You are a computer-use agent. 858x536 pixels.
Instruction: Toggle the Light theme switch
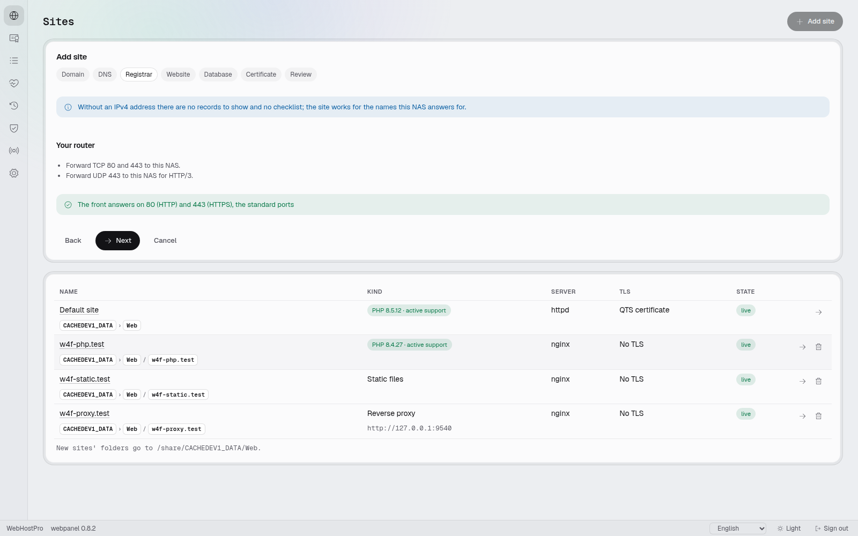789,528
